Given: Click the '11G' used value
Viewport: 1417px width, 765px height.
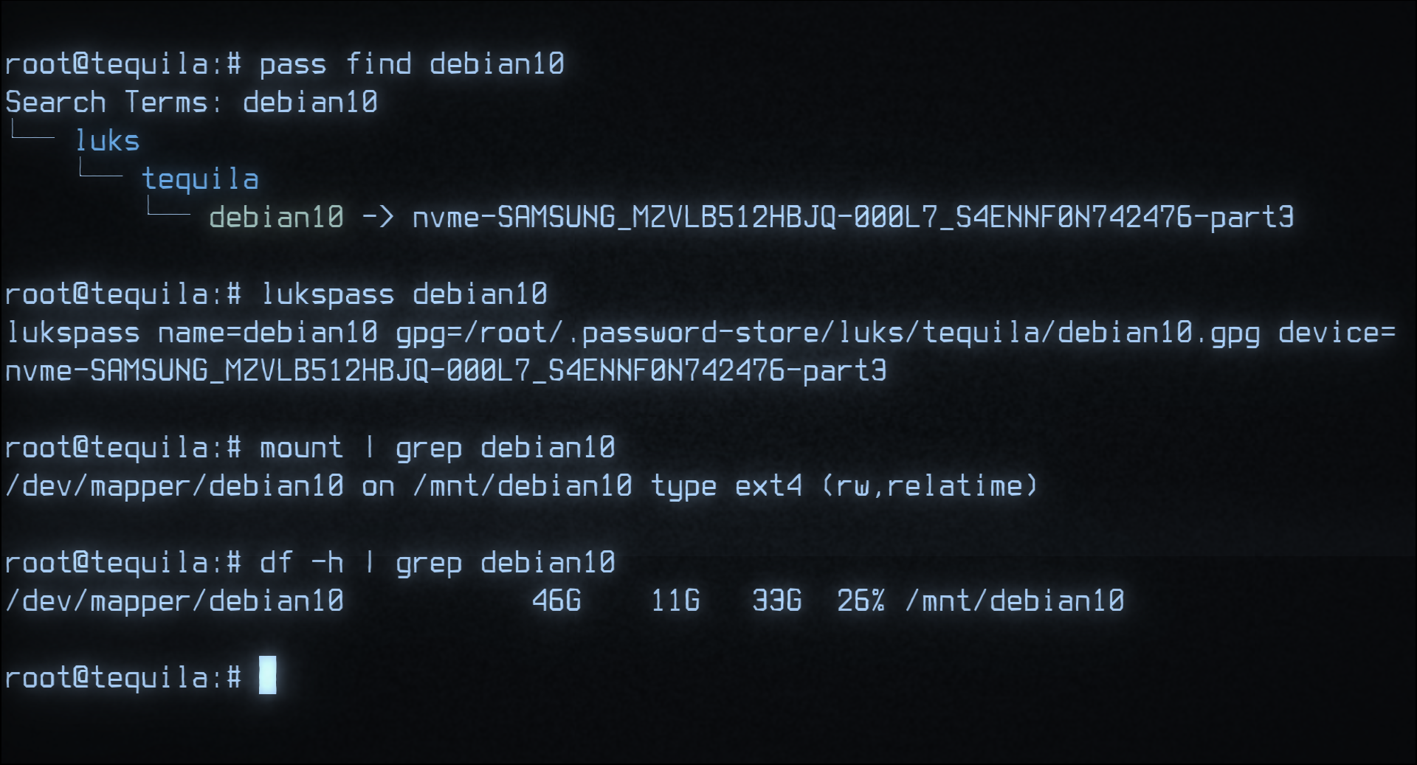Looking at the screenshot, I should click(675, 600).
